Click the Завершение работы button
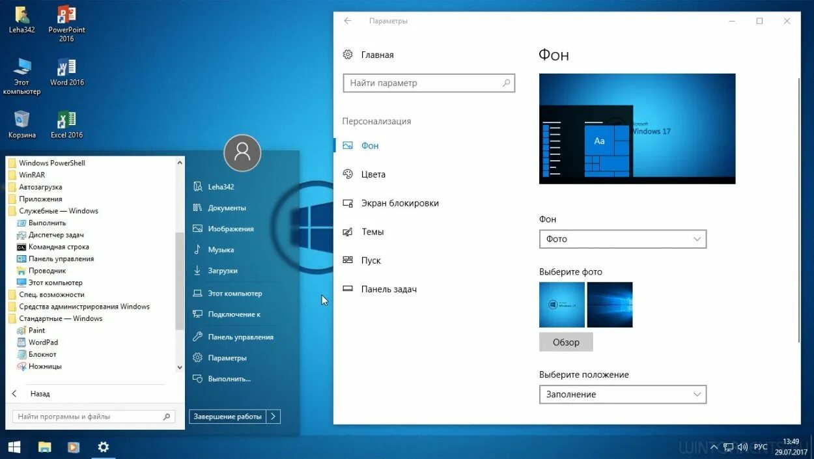Screen dimensions: 814x459 (228, 417)
